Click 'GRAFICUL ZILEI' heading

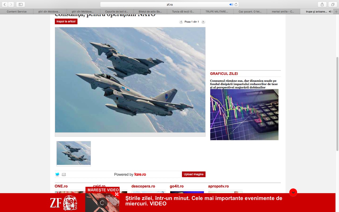(224, 74)
